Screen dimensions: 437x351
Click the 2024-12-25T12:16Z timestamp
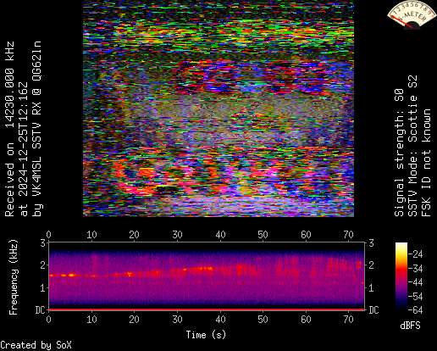coord(23,136)
